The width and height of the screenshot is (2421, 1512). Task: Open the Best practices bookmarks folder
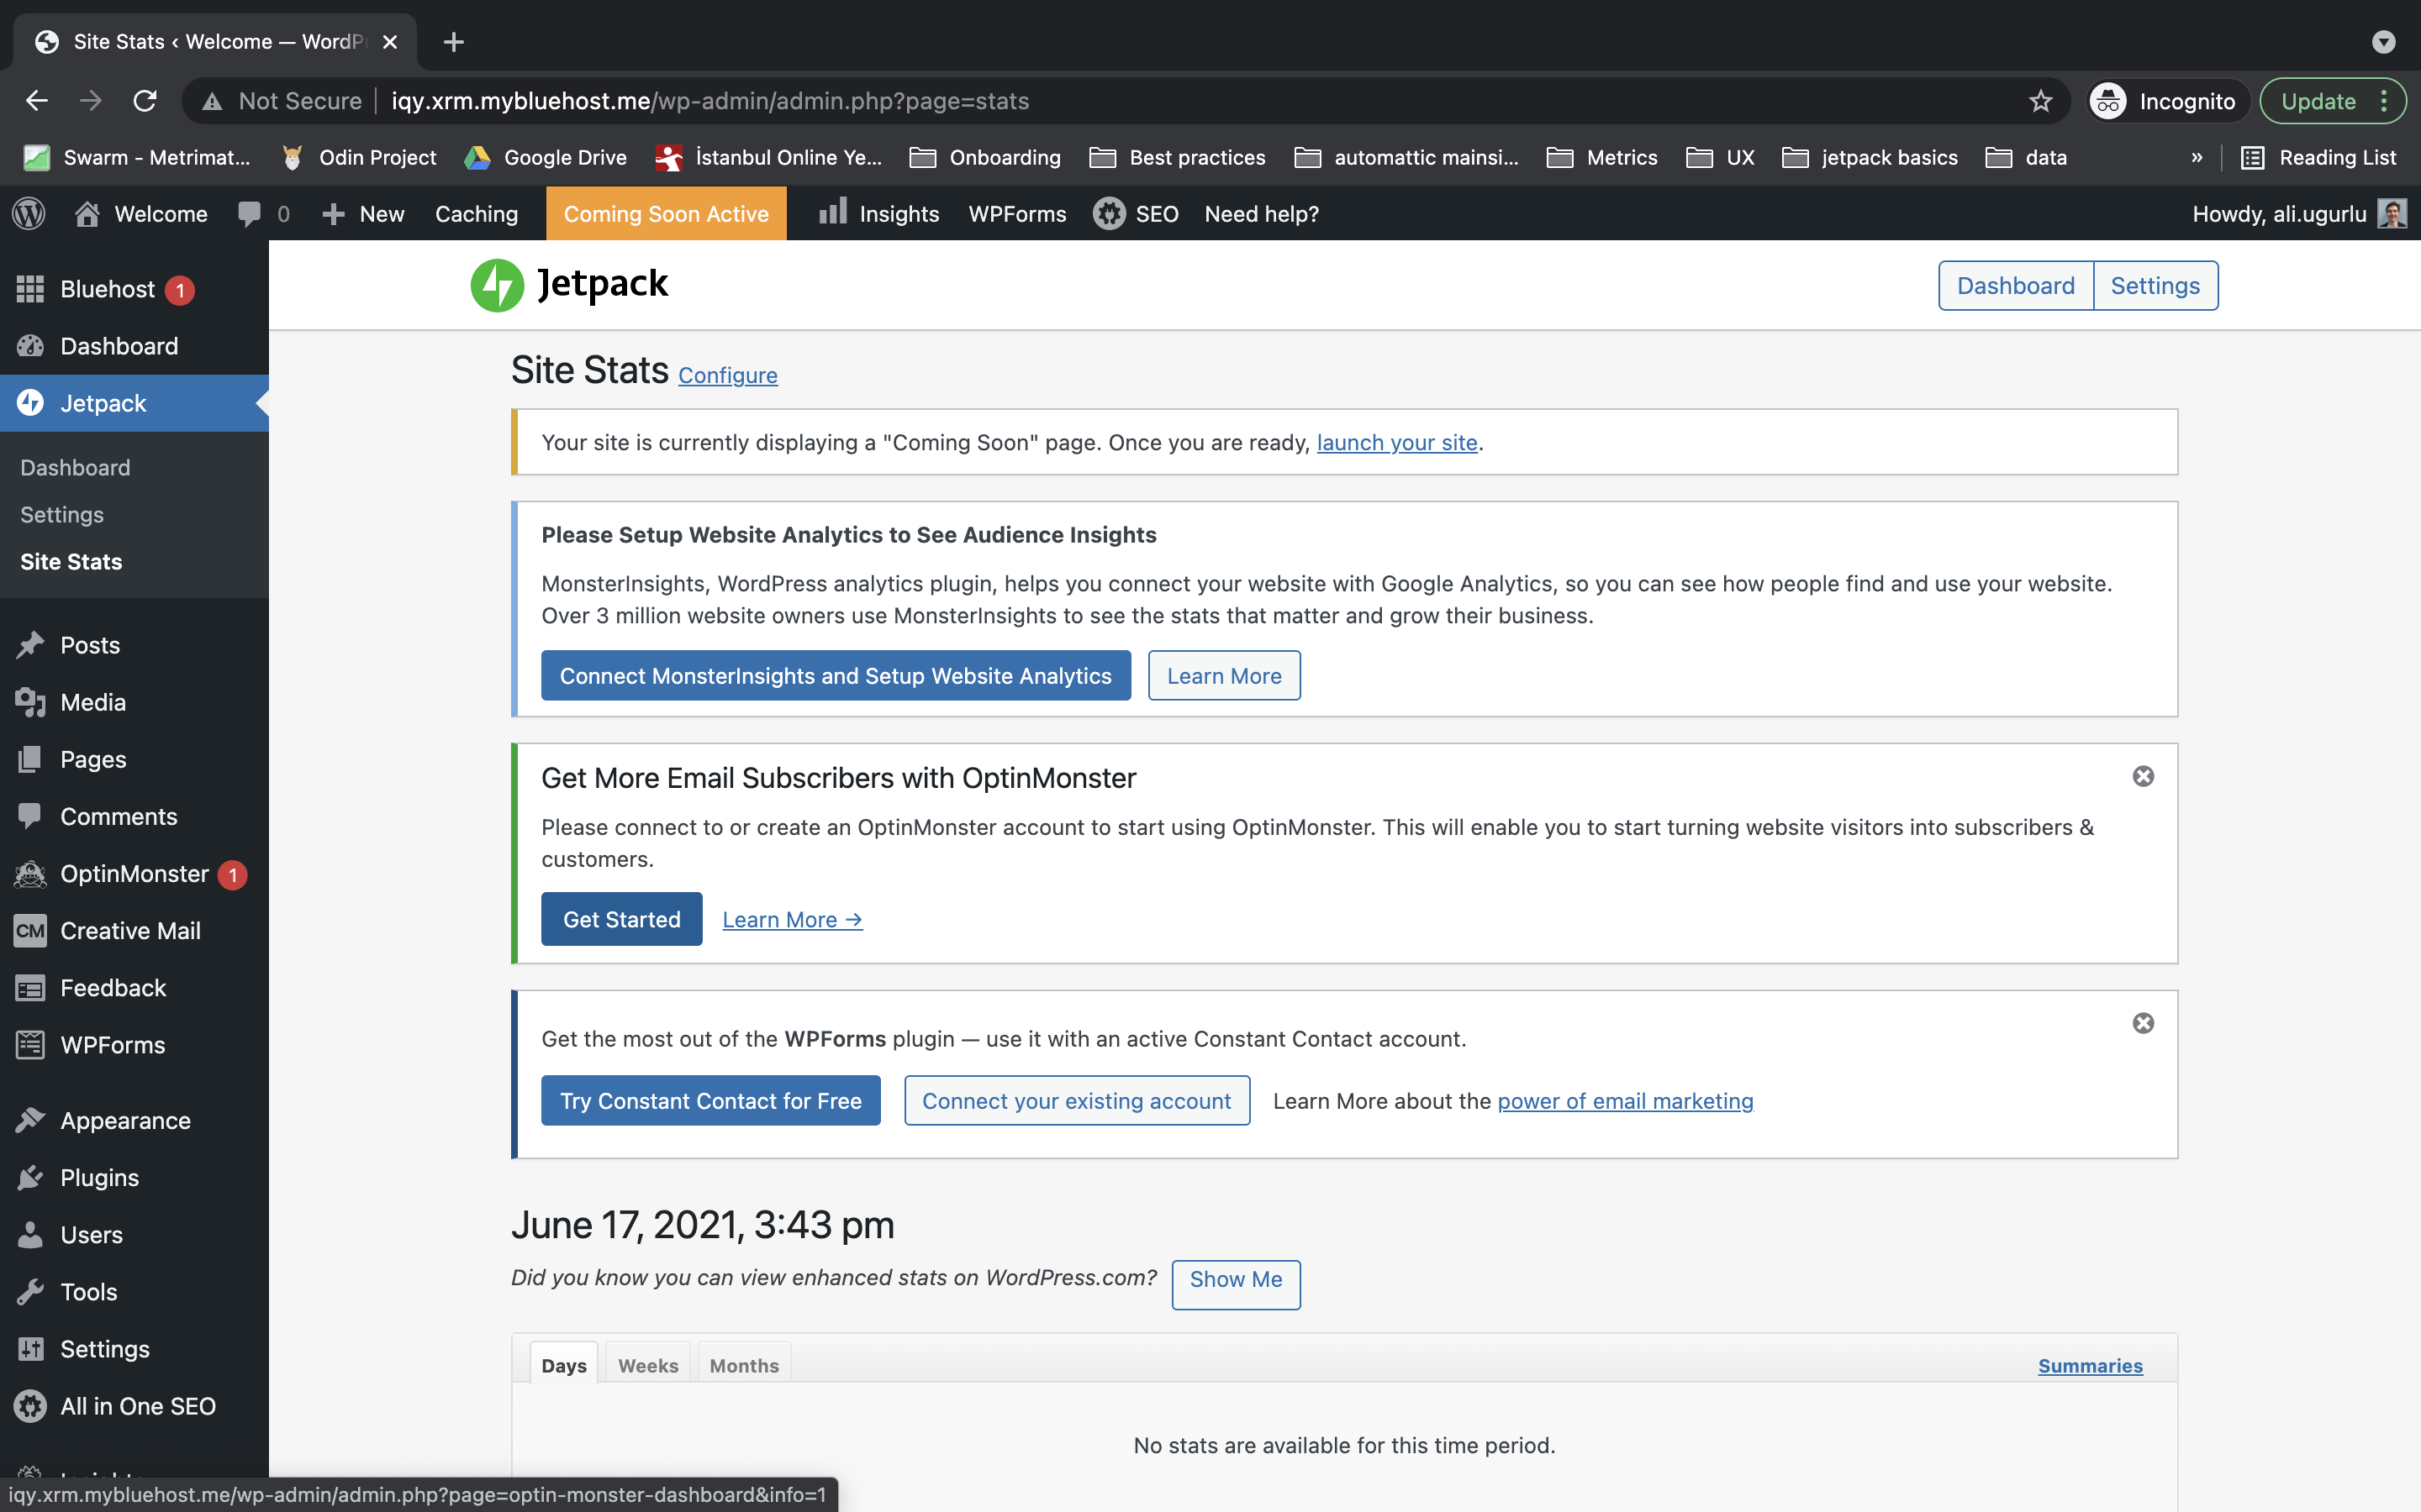pyautogui.click(x=1178, y=157)
